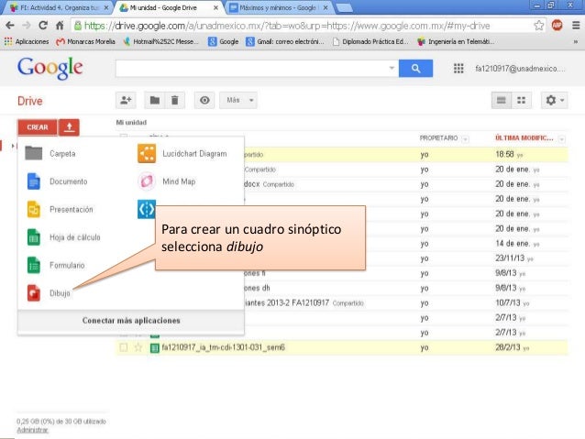Image resolution: width=585 pixels, height=439 pixels.
Task: Star the fa1210917_ia_tm-cdi-1301-031_sem6 file
Action: (x=138, y=347)
